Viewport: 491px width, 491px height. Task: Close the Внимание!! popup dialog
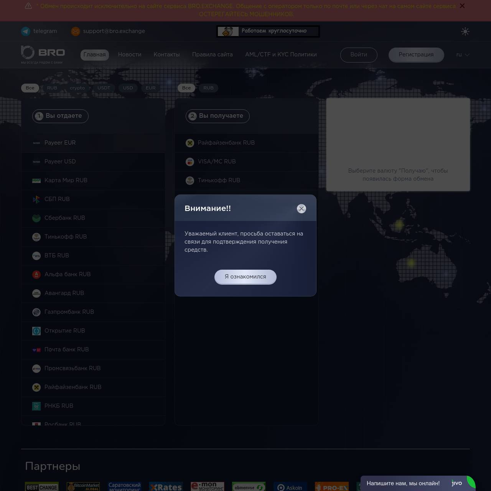pos(301,209)
